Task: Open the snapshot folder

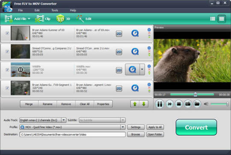Action: [197, 104]
